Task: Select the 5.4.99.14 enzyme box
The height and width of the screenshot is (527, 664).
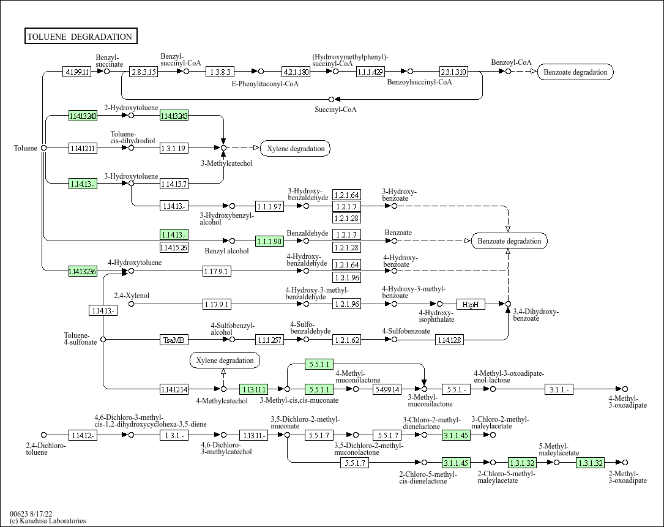Action: pyautogui.click(x=387, y=389)
